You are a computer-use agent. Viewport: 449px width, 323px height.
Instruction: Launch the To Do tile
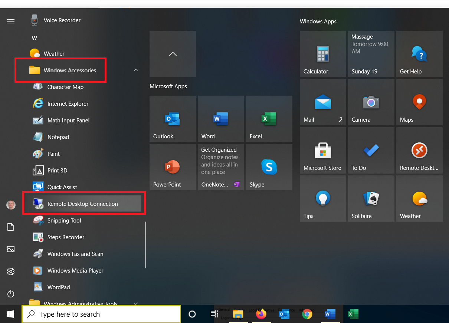pos(371,150)
